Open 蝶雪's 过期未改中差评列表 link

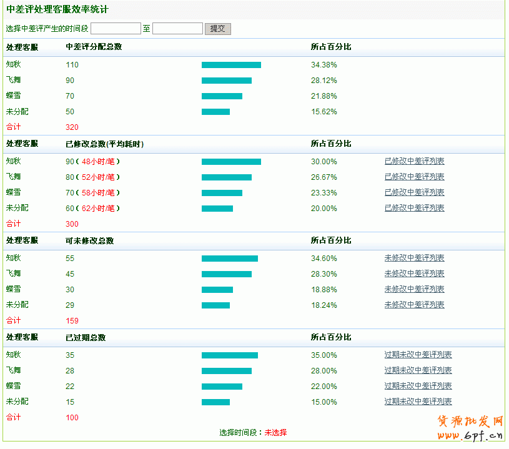pyautogui.click(x=418, y=385)
